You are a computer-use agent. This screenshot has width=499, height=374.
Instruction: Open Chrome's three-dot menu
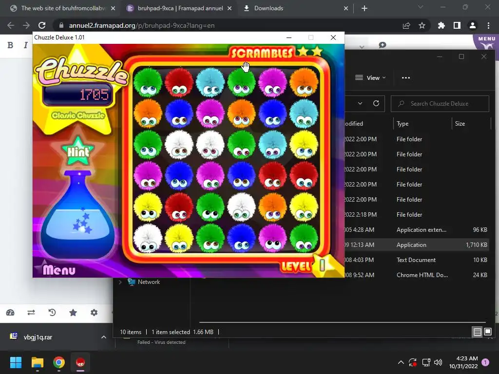(488, 25)
